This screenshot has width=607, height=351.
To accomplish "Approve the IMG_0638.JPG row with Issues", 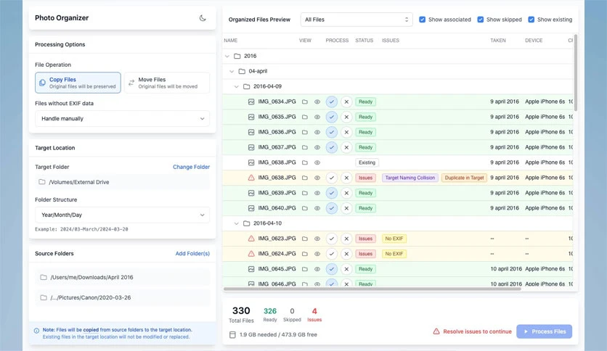I will pos(331,178).
